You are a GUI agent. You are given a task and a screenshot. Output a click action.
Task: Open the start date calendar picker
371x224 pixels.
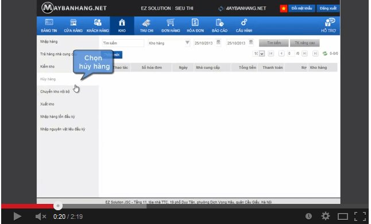218,43
